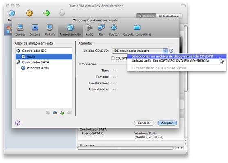Click the horizontal scrollbar in details pane
Screen dimensions: 228x163
pyautogui.click(x=125, y=148)
